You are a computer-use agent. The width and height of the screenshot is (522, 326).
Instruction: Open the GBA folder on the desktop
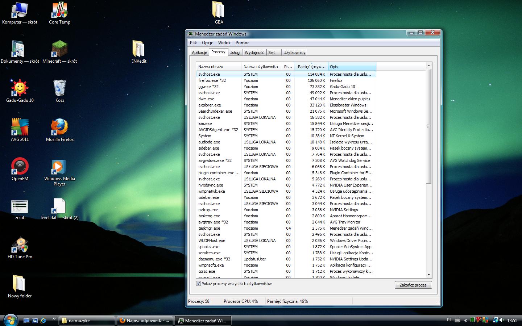(x=219, y=13)
